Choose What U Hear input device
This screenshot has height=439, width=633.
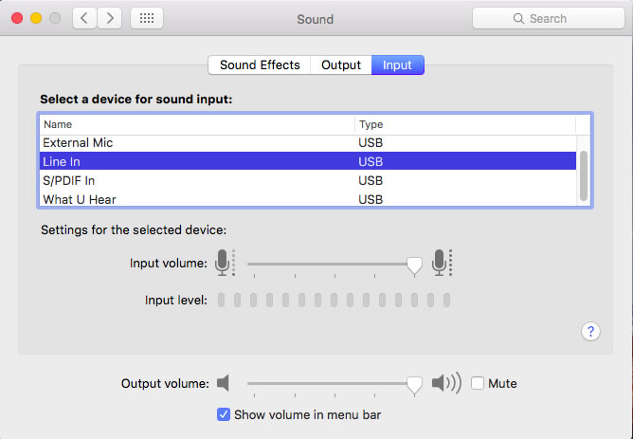(x=308, y=199)
